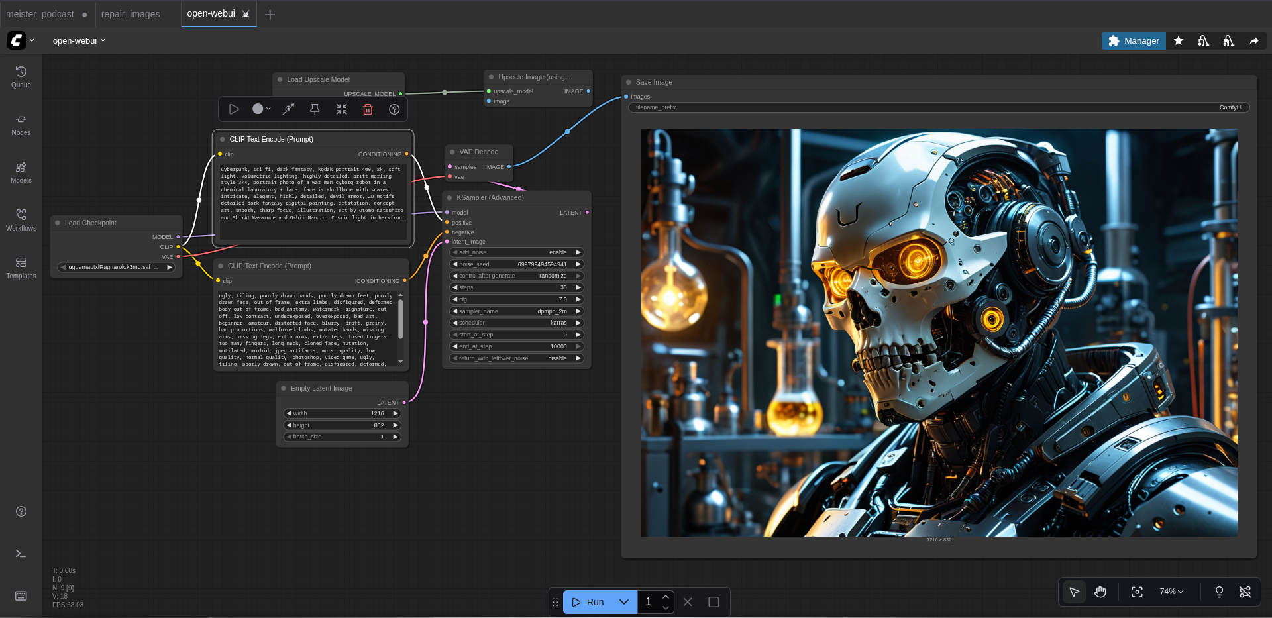Expand the Run button dropdown arrow
Screen dimensions: 1272x618
(x=623, y=602)
